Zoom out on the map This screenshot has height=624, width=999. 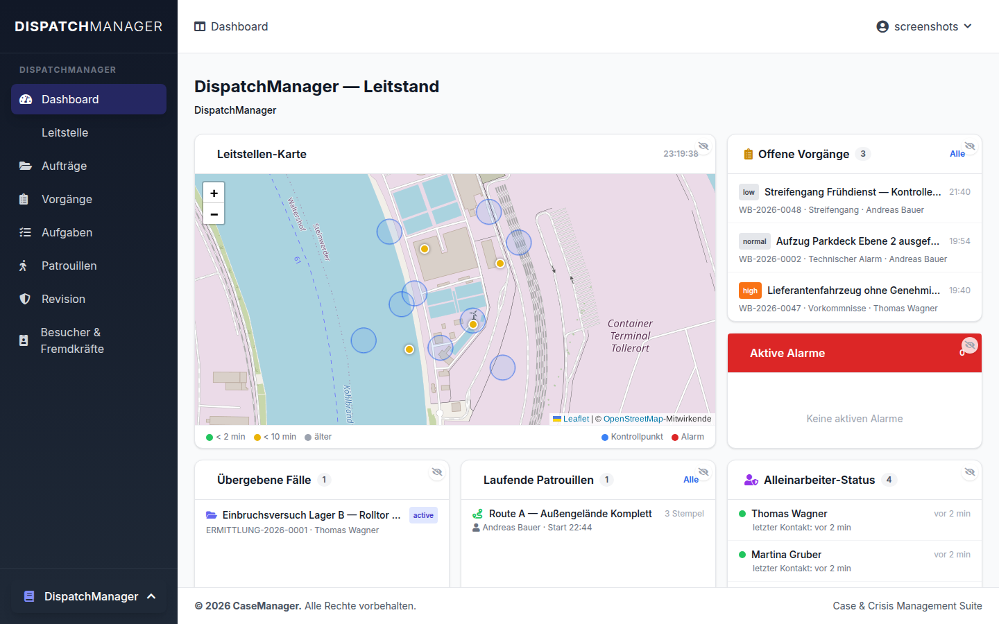214,214
